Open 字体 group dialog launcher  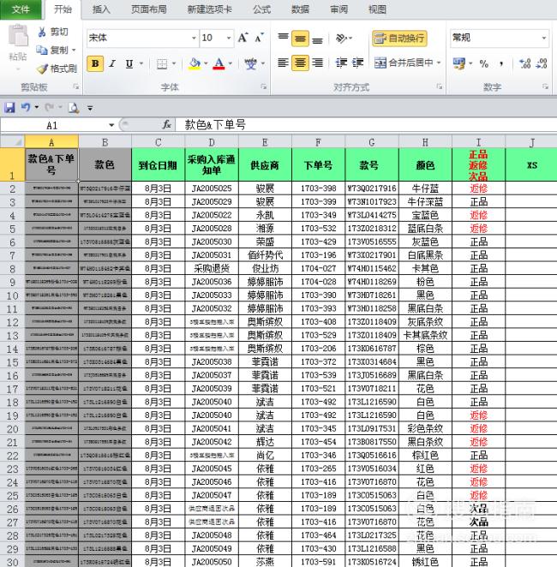tap(264, 87)
